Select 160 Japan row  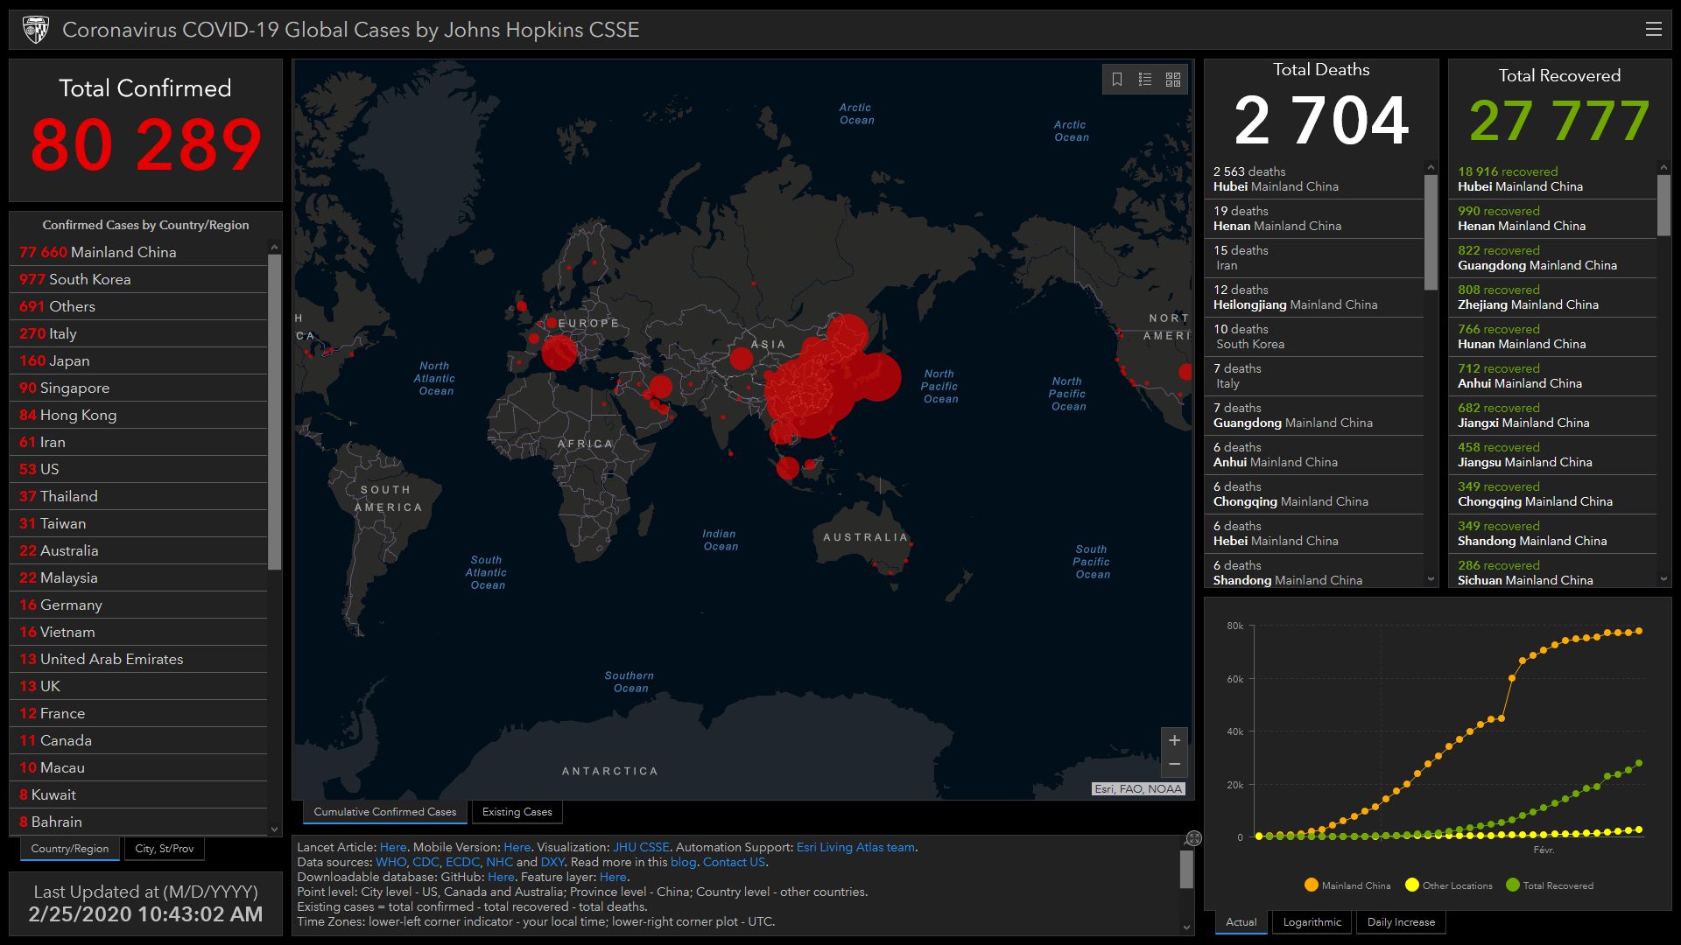point(138,360)
